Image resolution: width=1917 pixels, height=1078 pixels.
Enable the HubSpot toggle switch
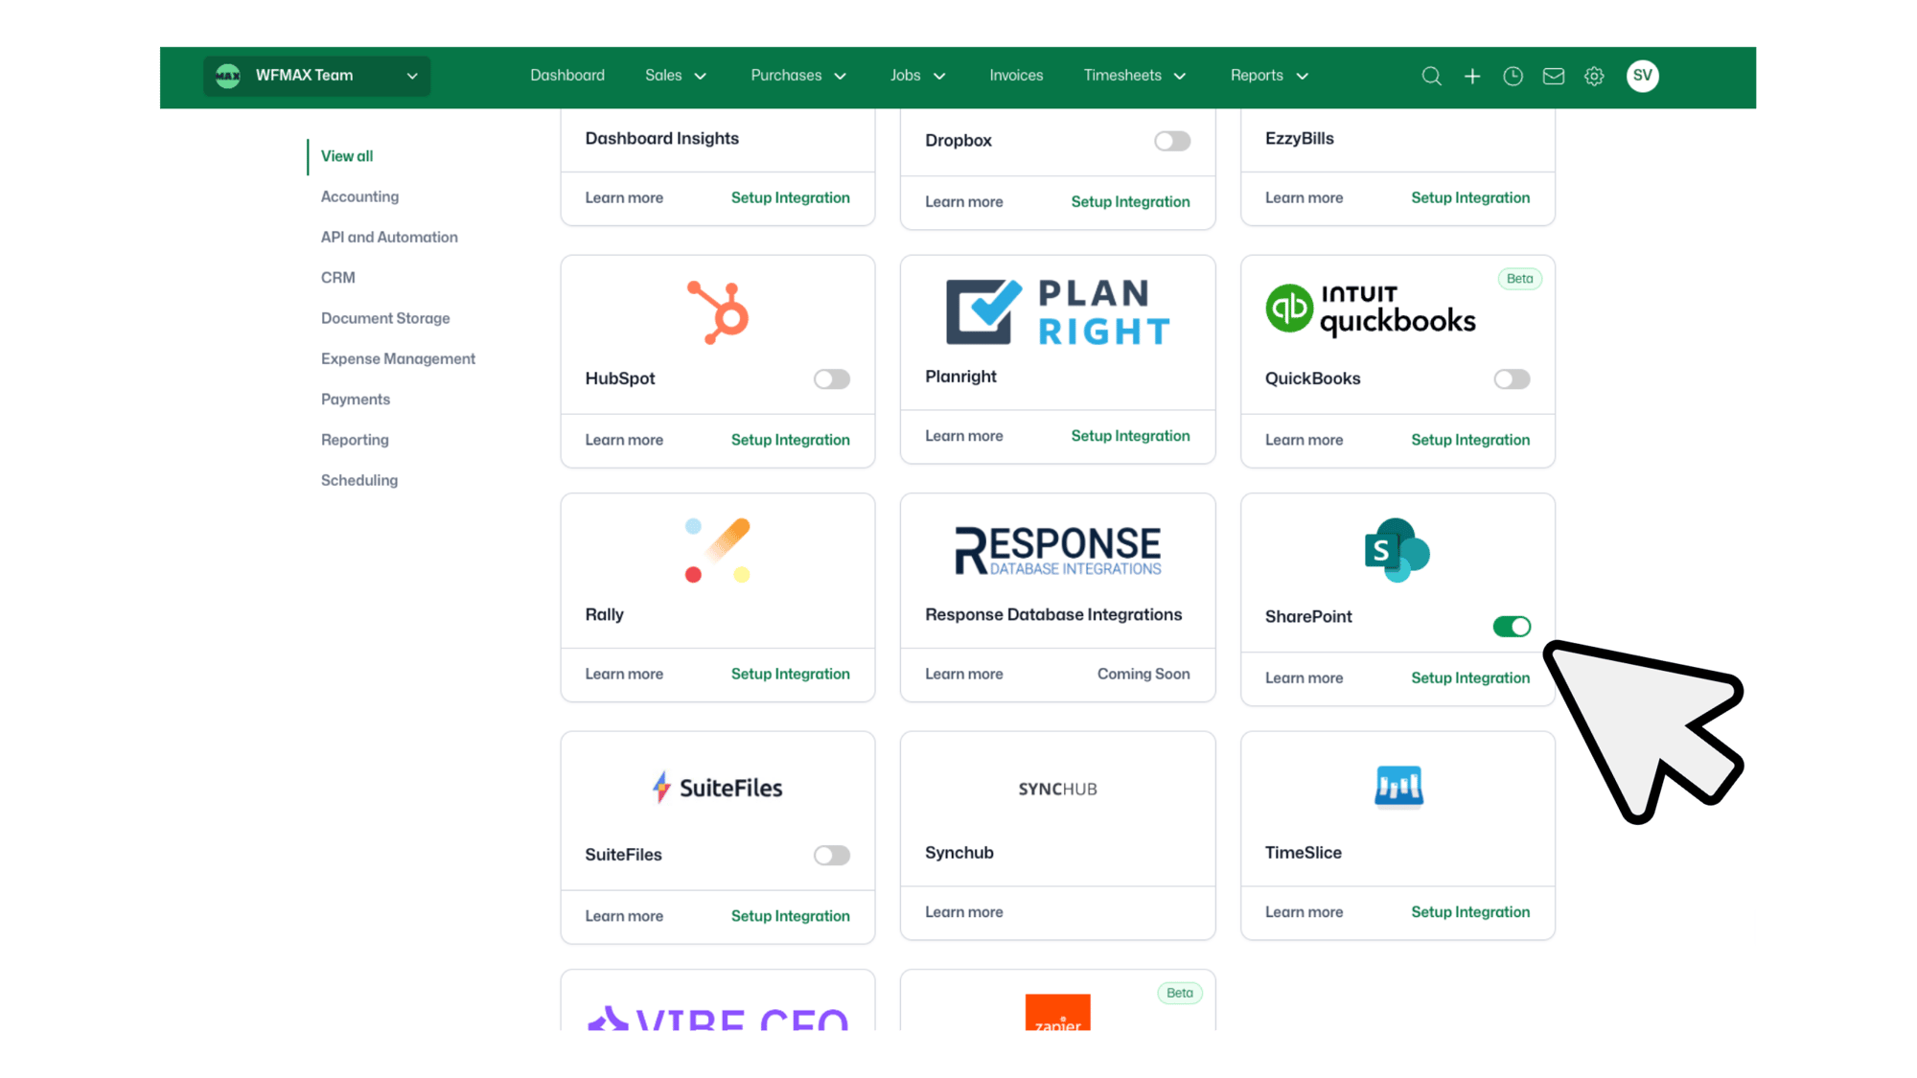tap(831, 379)
